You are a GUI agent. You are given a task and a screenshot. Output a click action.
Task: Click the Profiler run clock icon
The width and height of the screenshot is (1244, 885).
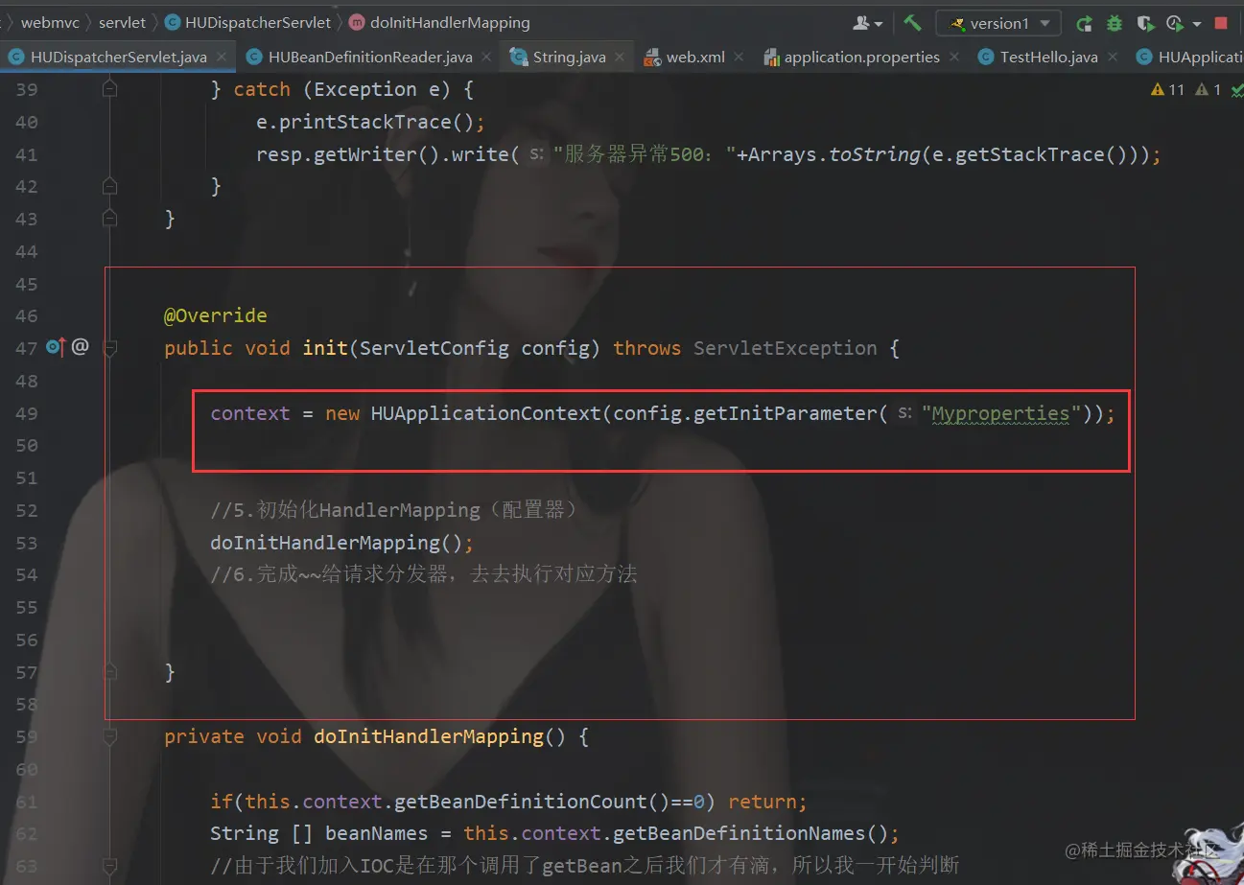pos(1175,23)
